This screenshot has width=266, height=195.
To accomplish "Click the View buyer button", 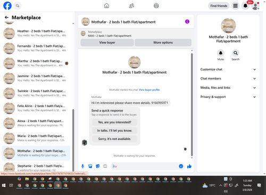I will coord(107,43).
